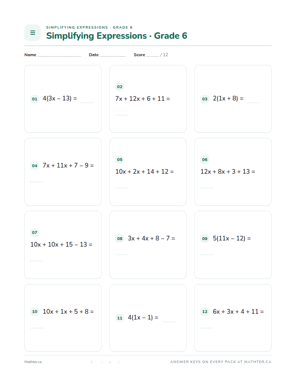Click the 01 problem number badge
The height and width of the screenshot is (383, 296).
click(35, 99)
